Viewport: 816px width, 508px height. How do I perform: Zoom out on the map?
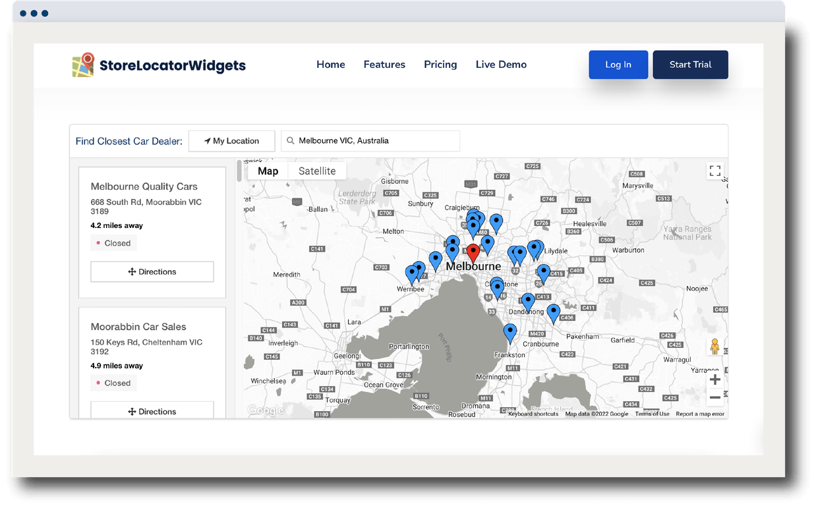[x=714, y=398]
